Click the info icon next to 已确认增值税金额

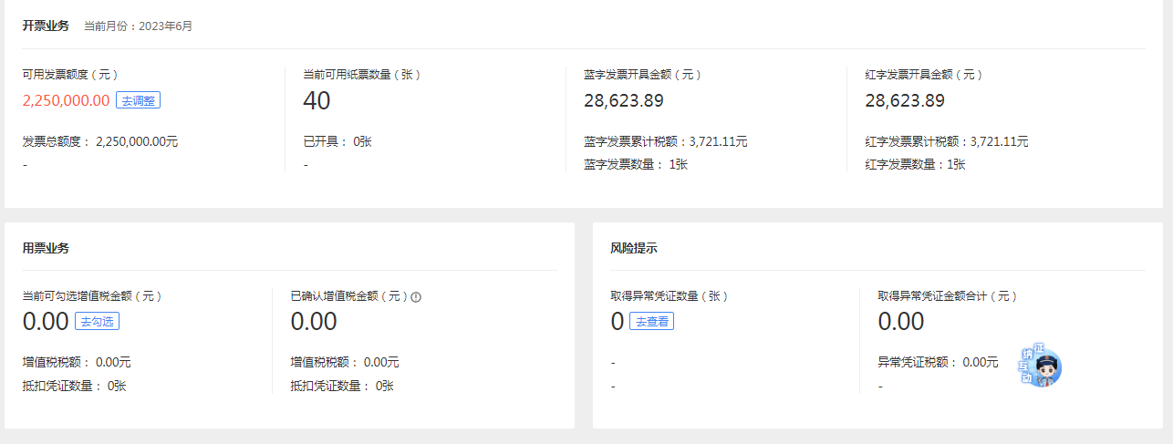(x=416, y=296)
